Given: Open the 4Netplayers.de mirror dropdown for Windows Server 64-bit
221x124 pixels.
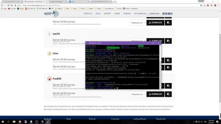Looking at the screenshot, I should (138, 23).
